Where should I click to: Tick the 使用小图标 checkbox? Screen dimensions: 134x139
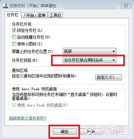[14, 44]
